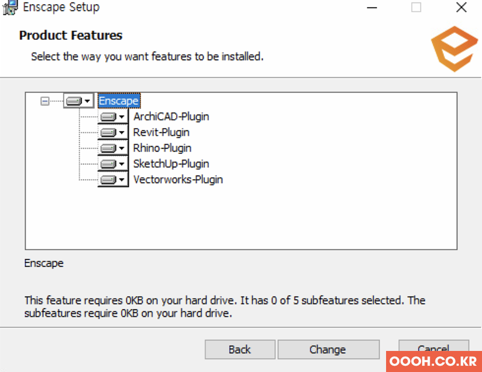
Task: Open the SketchUp-Plugin install option dropdown
Action: point(113,164)
